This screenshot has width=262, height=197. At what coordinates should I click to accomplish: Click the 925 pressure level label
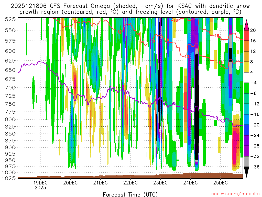10,154
